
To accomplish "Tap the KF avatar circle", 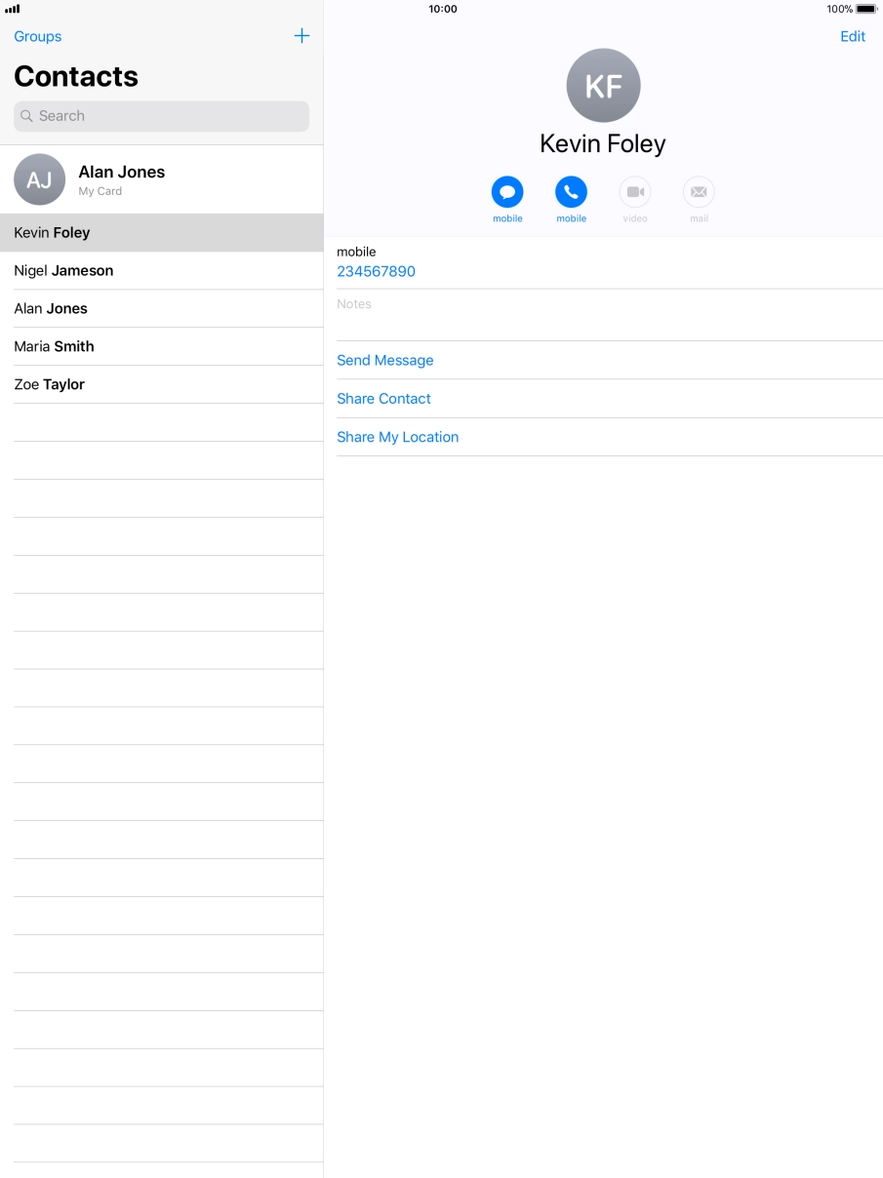I will [603, 86].
